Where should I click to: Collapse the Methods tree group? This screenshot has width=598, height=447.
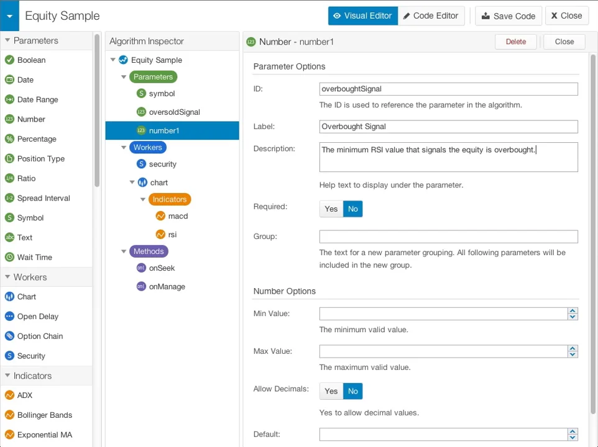[x=124, y=251]
